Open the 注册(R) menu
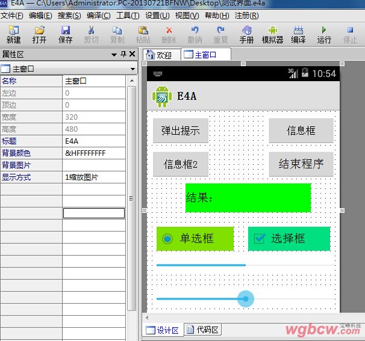365x341 pixels. [247, 16]
